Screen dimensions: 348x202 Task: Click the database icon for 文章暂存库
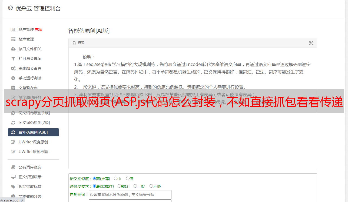[13, 88]
